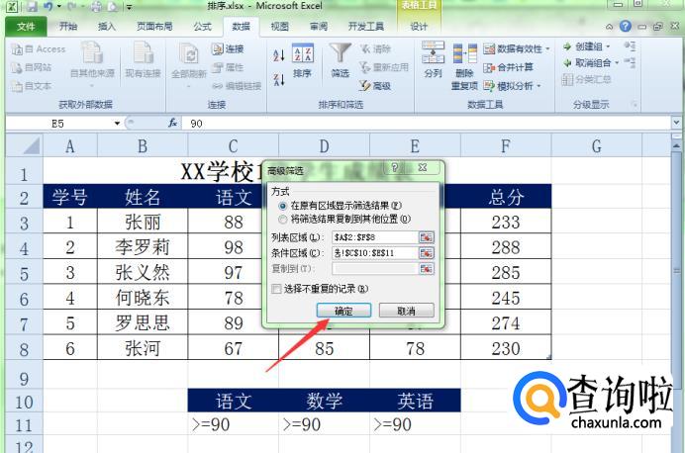
Task: Click the blue Help question mark icon
Action: [x=626, y=26]
